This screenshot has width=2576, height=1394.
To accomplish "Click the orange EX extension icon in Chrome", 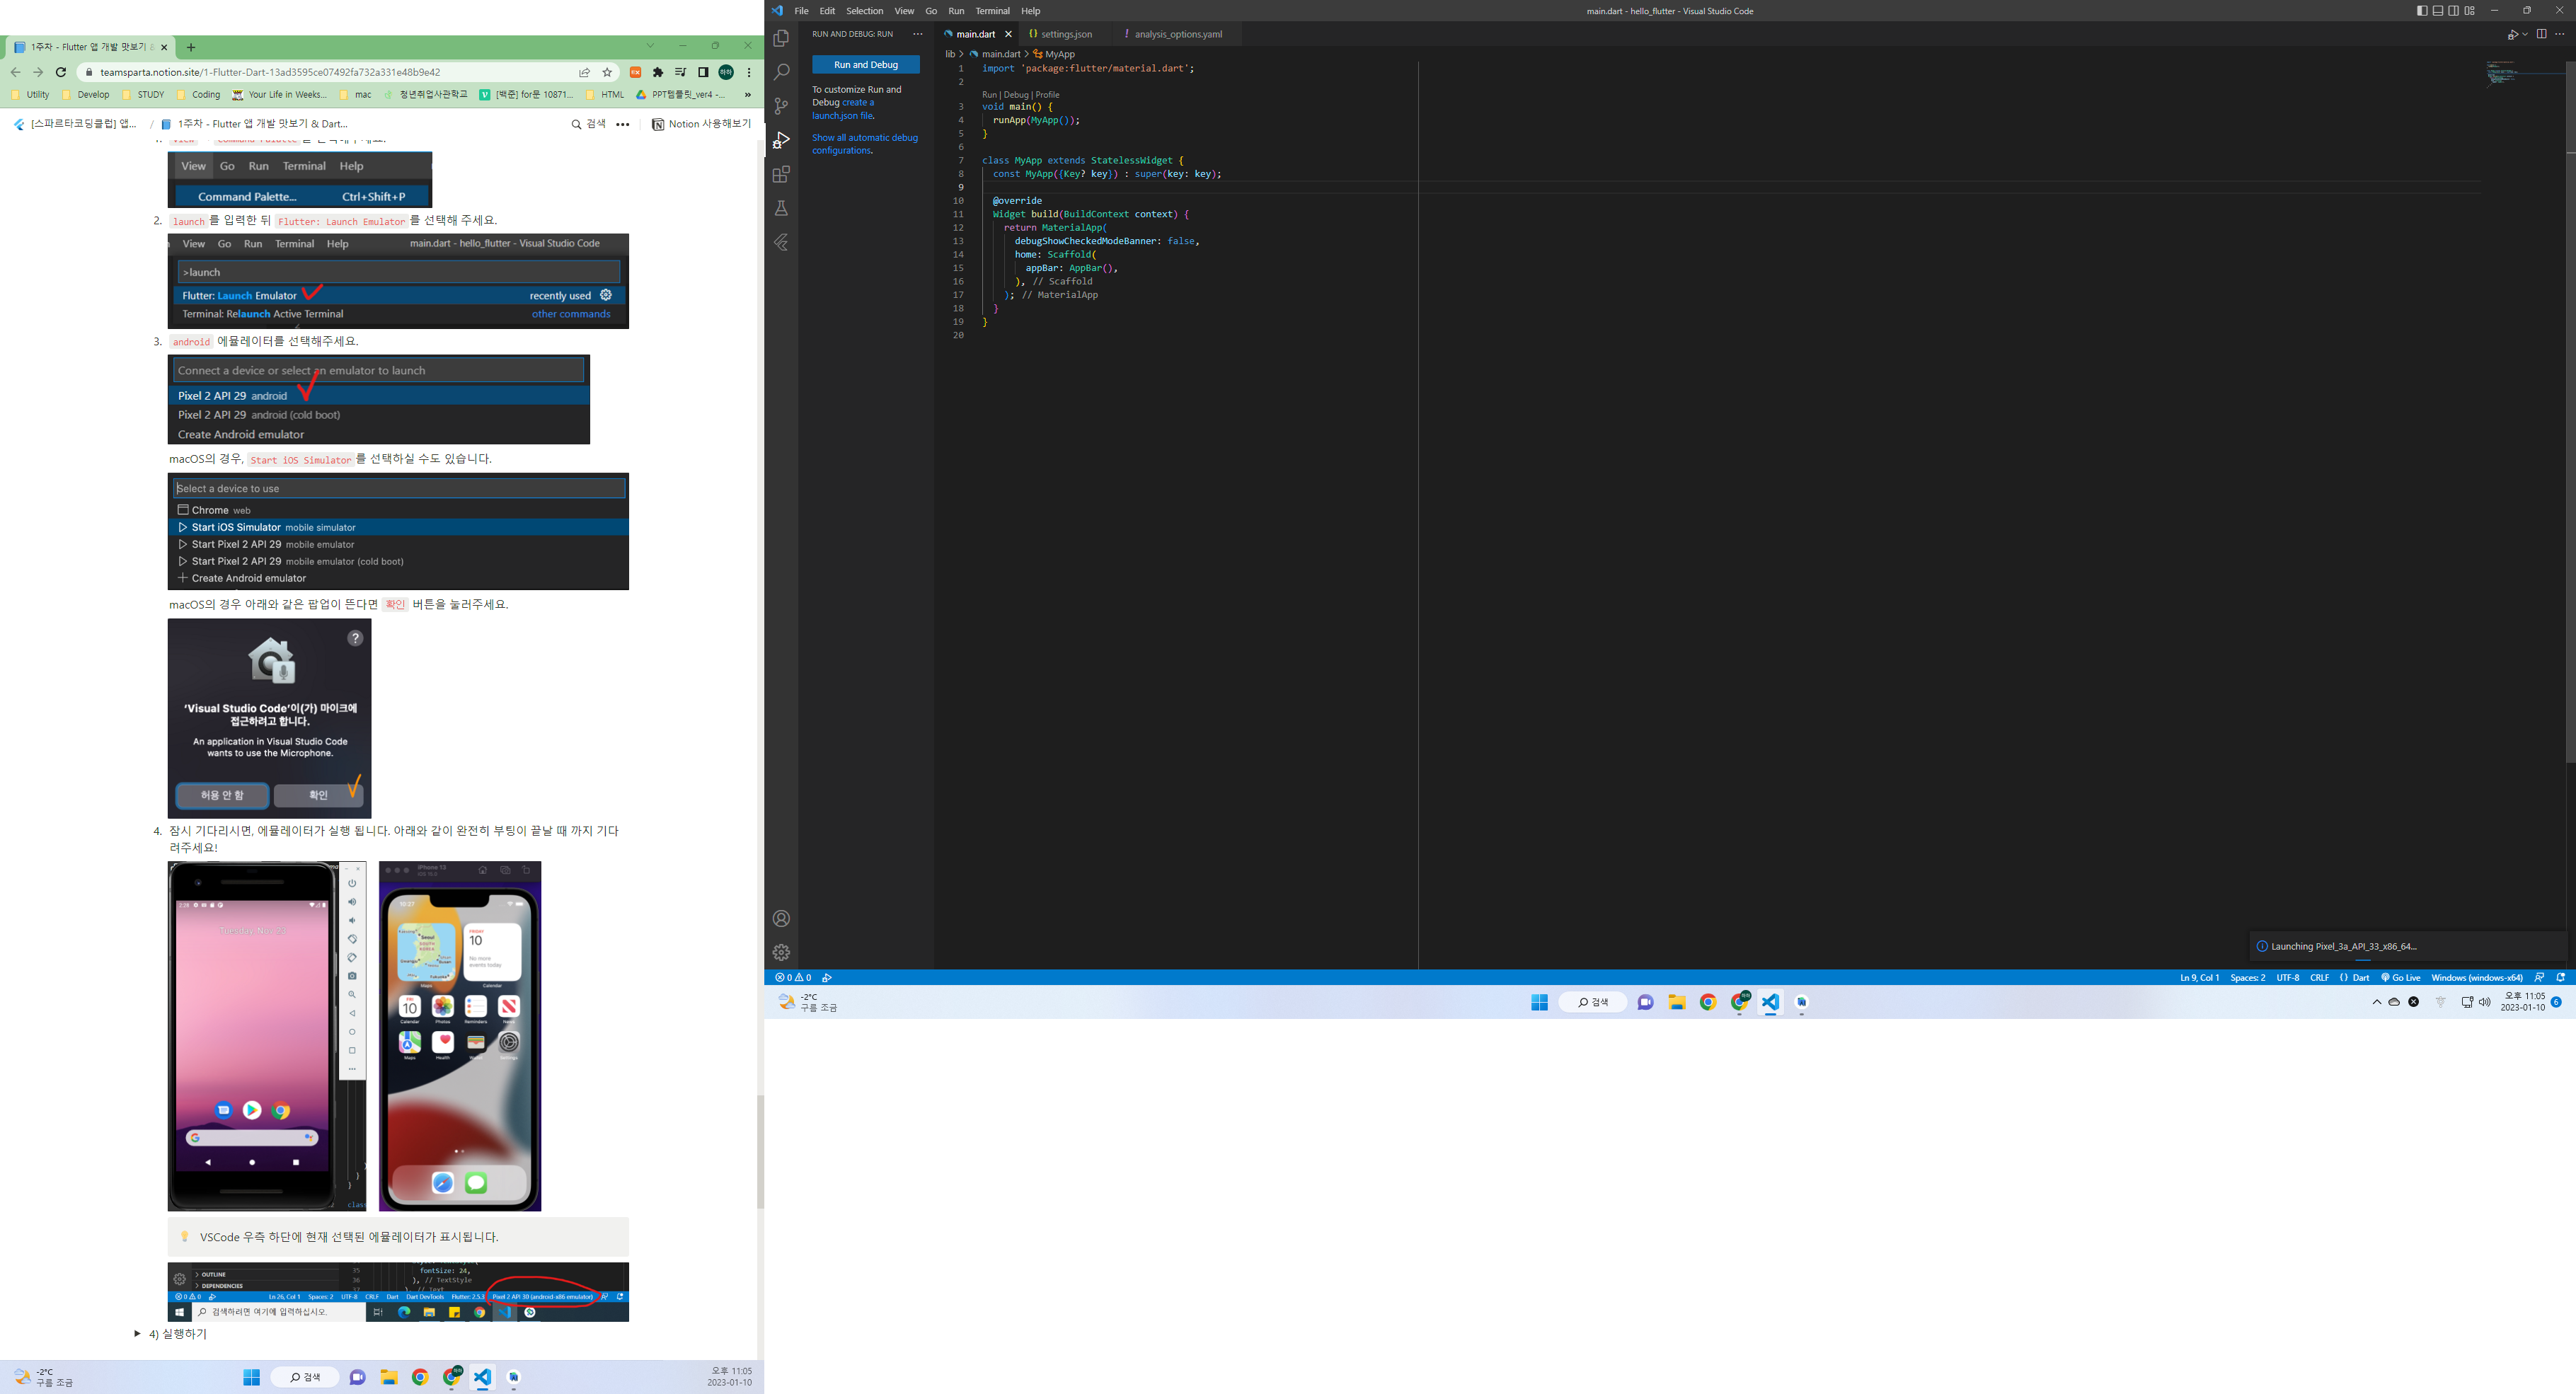I will [x=635, y=72].
